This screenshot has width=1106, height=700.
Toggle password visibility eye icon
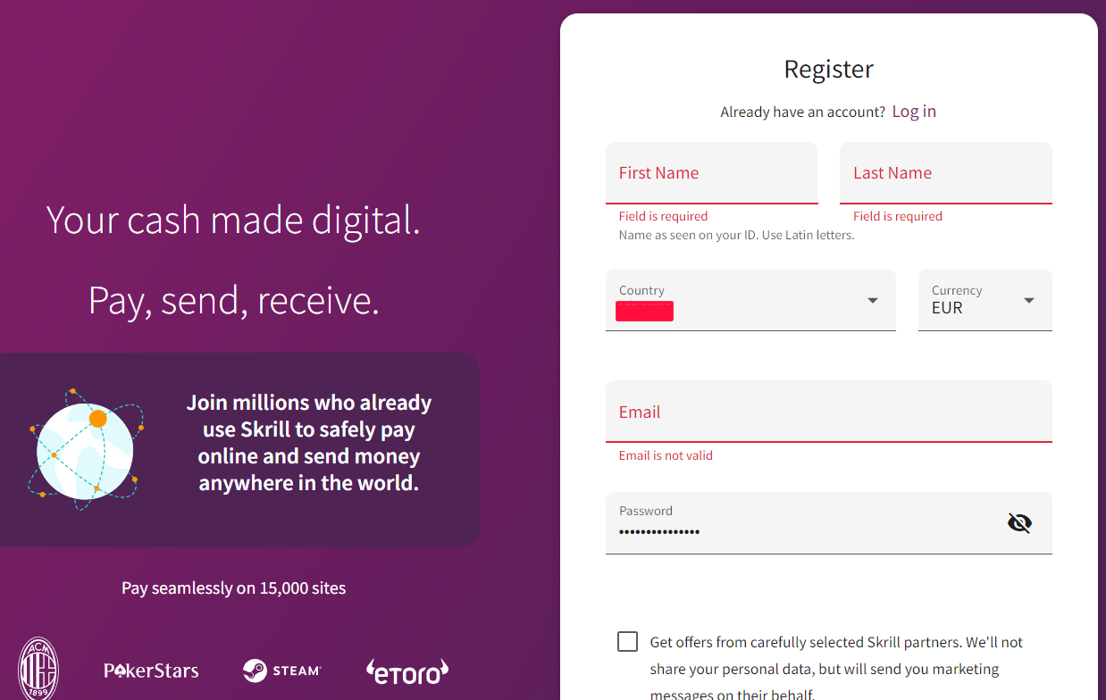[x=1019, y=523]
